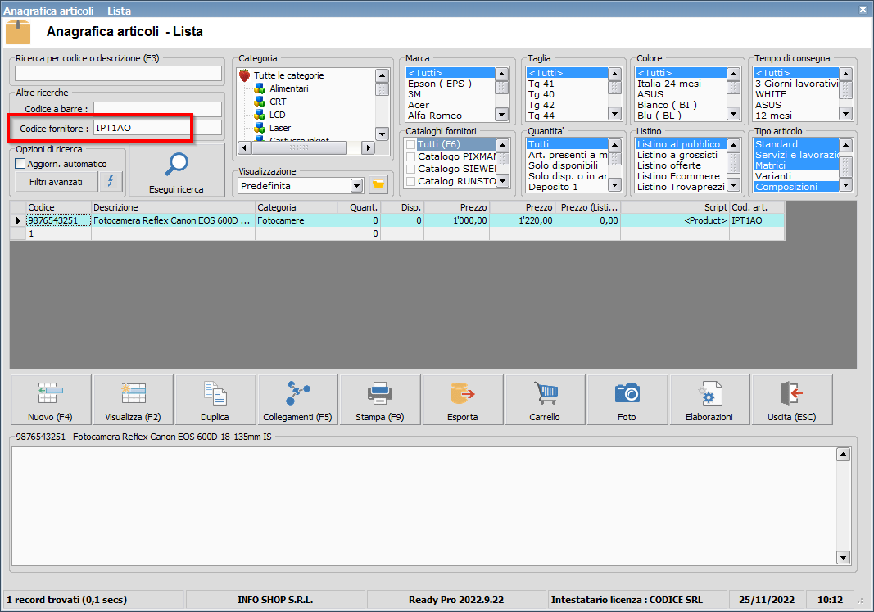This screenshot has width=874, height=612.
Task: Select Italia 24 mesi in Colore list
Action: coord(681,84)
